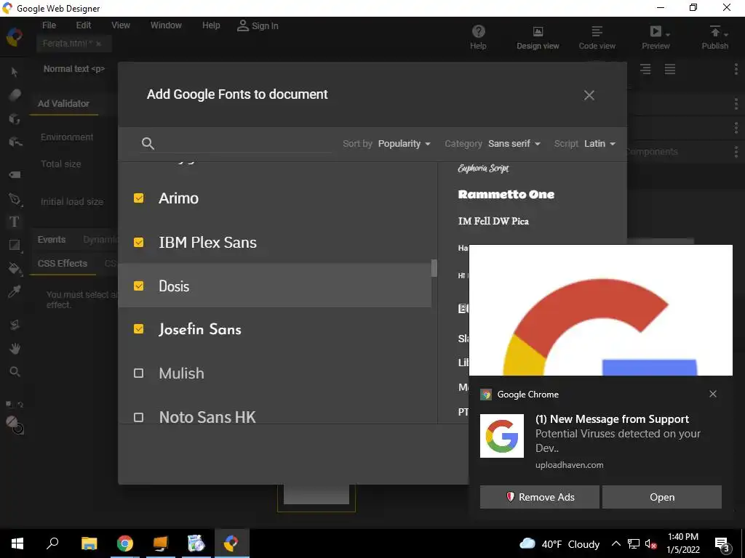The width and height of the screenshot is (745, 558).
Task: Click the justify text icon
Action: click(x=670, y=69)
